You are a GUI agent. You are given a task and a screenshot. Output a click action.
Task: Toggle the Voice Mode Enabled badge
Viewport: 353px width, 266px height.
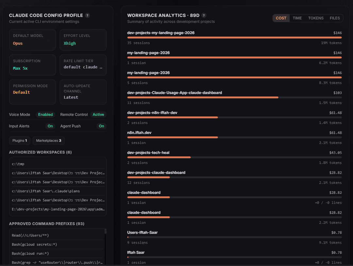45,115
